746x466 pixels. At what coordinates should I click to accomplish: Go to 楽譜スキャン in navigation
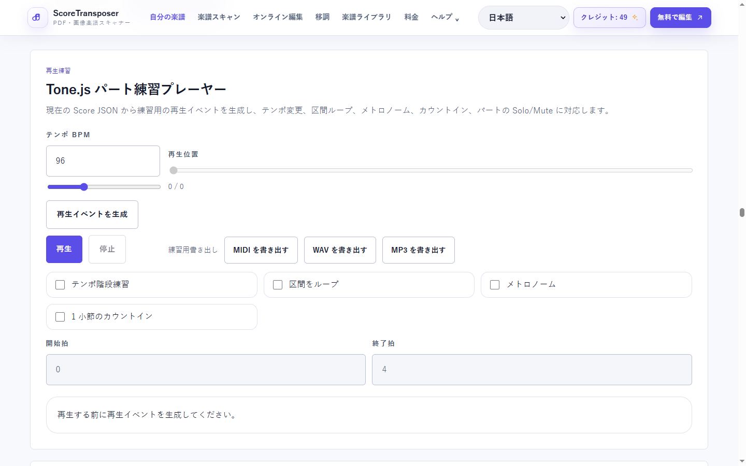click(219, 17)
